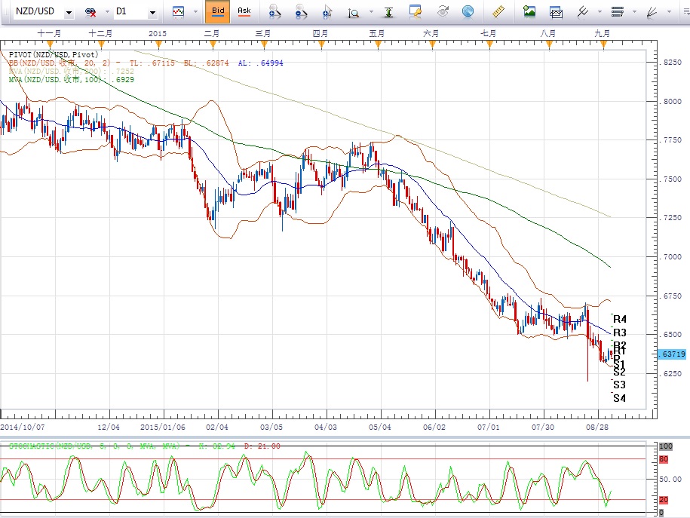
Task: Toggle the Ask price button
Action: [244, 12]
